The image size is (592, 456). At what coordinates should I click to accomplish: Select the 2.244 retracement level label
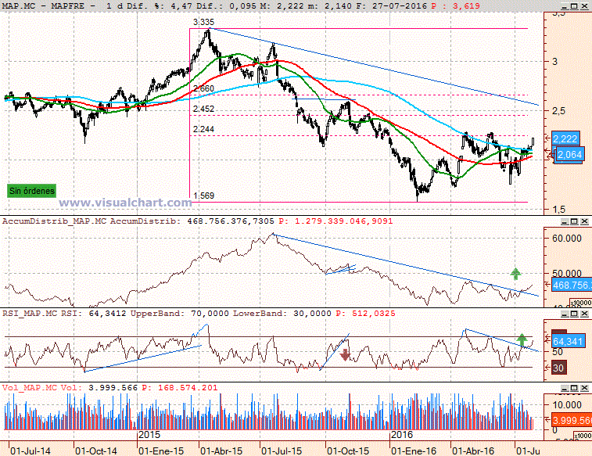(x=203, y=129)
